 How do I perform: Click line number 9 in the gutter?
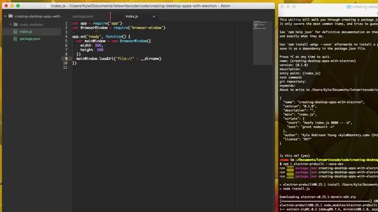(66, 59)
